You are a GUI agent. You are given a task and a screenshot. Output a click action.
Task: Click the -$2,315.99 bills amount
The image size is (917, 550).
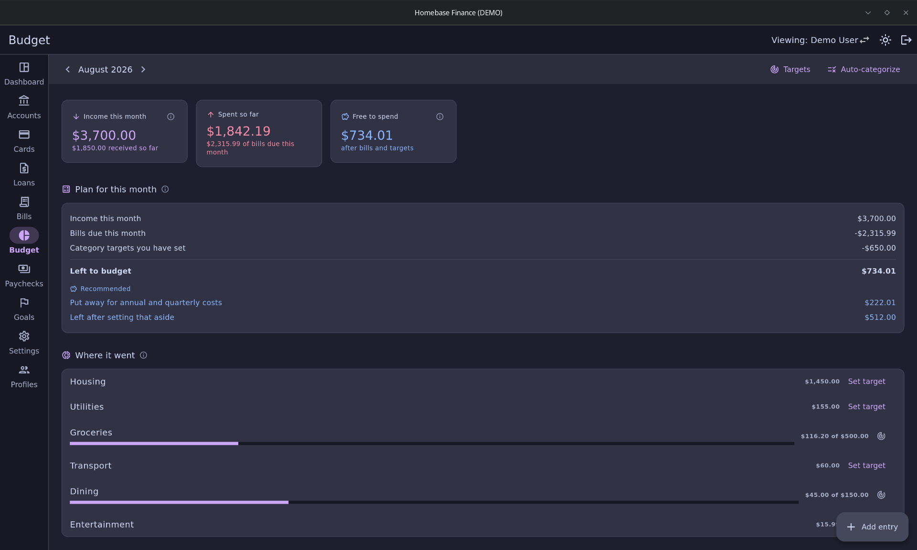pyautogui.click(x=875, y=233)
